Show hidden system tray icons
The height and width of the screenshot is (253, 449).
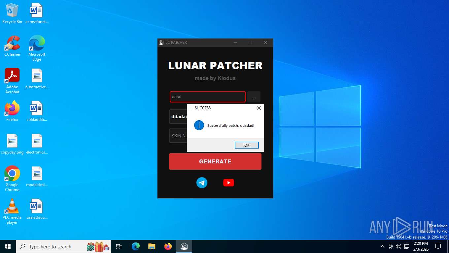click(x=383, y=246)
